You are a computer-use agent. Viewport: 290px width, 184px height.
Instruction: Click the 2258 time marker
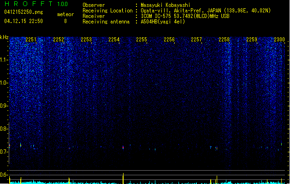click(224, 40)
